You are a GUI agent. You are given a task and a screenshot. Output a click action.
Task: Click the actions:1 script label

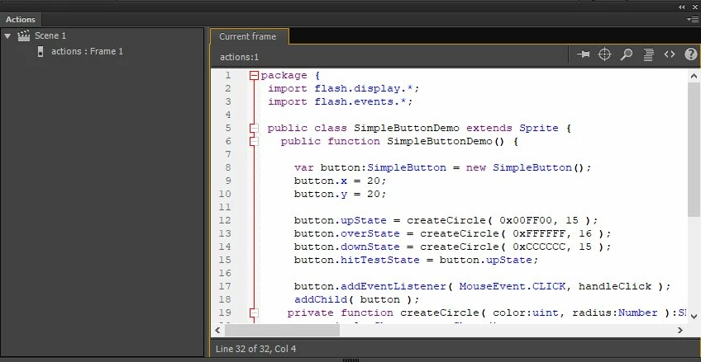pos(239,57)
